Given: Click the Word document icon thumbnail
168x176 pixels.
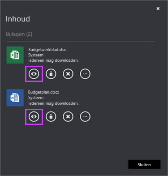Looking at the screenshot, I should pyautogui.click(x=15, y=98).
